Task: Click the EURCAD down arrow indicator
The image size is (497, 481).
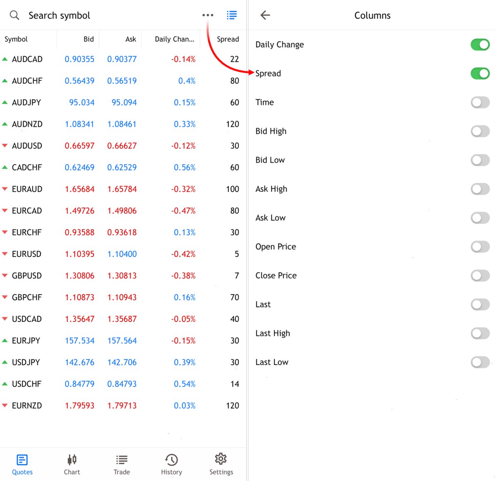Action: click(x=5, y=210)
